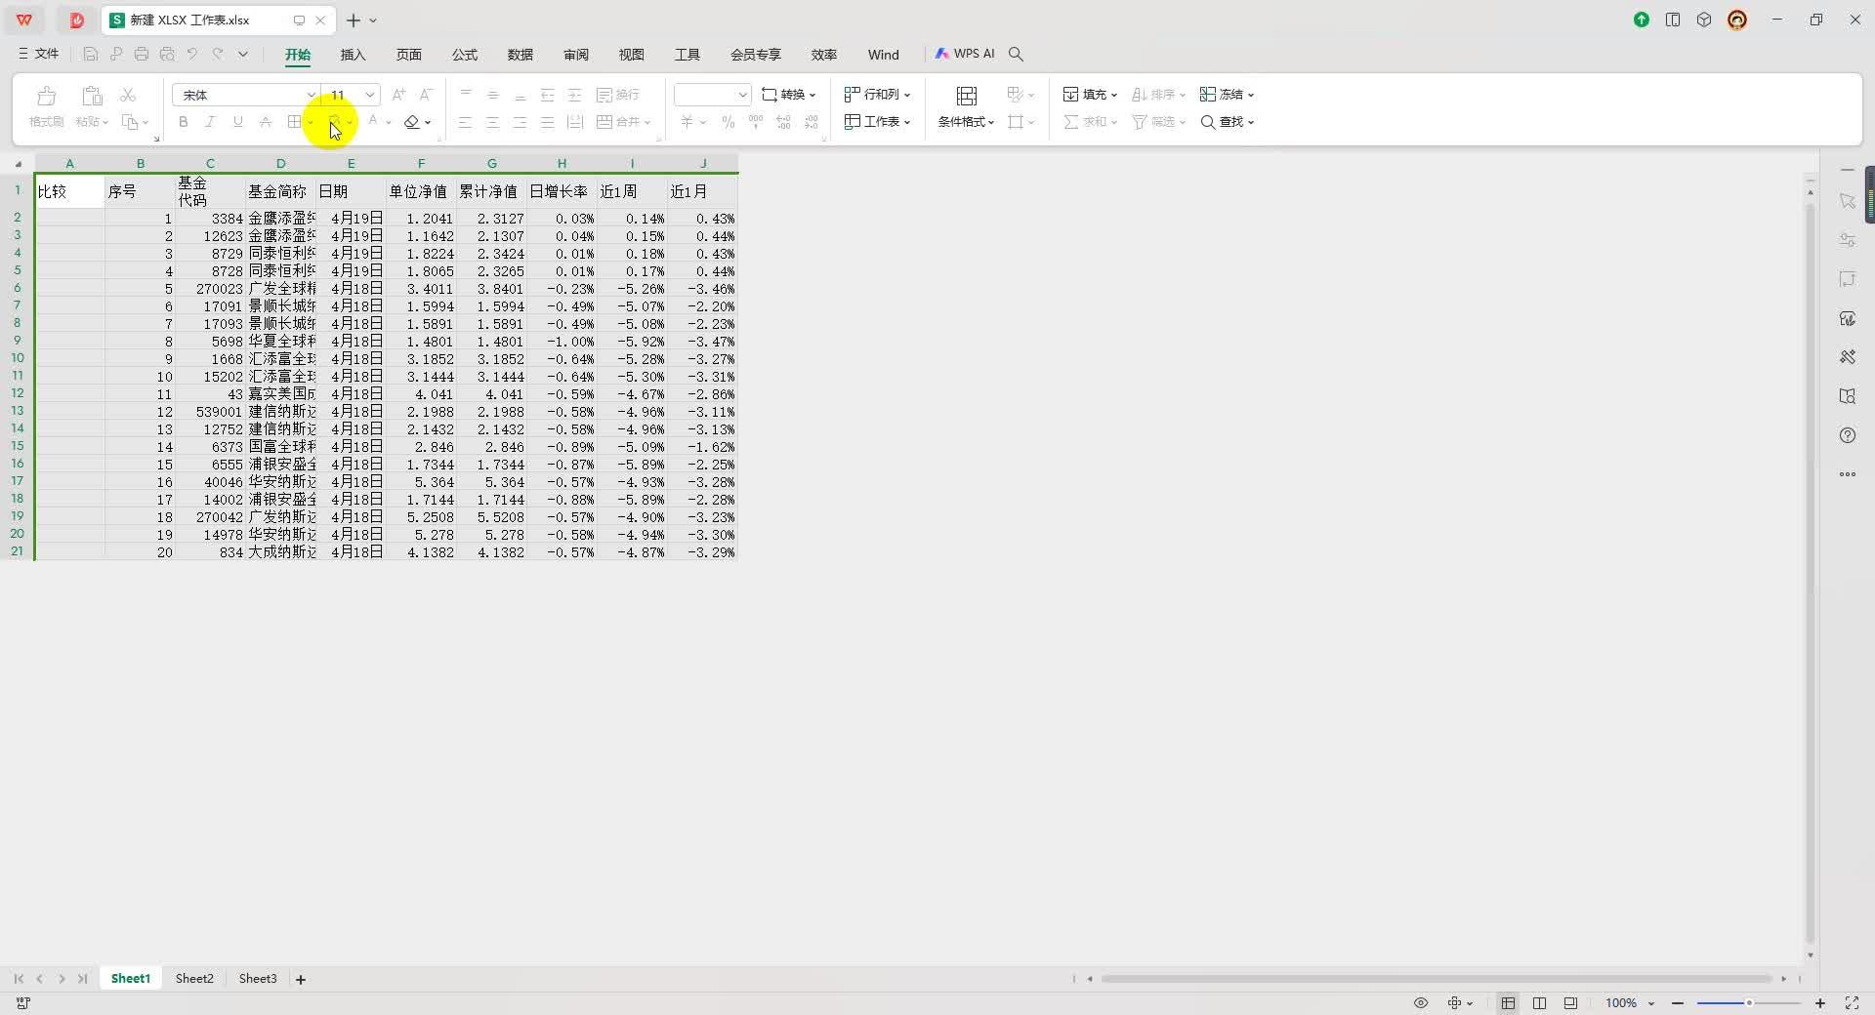
Task: Toggle eye protection mode in status bar
Action: pyautogui.click(x=1421, y=1003)
